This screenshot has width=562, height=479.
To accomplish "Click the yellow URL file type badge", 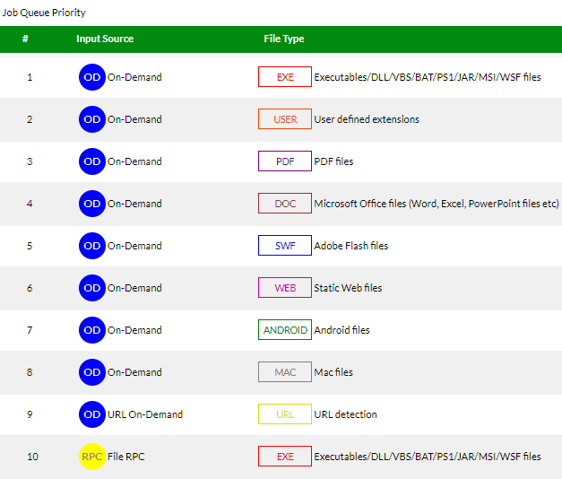I will click(285, 414).
